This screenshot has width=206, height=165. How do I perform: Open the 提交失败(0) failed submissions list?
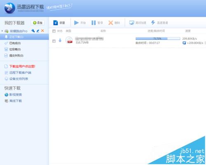(x=16, y=56)
